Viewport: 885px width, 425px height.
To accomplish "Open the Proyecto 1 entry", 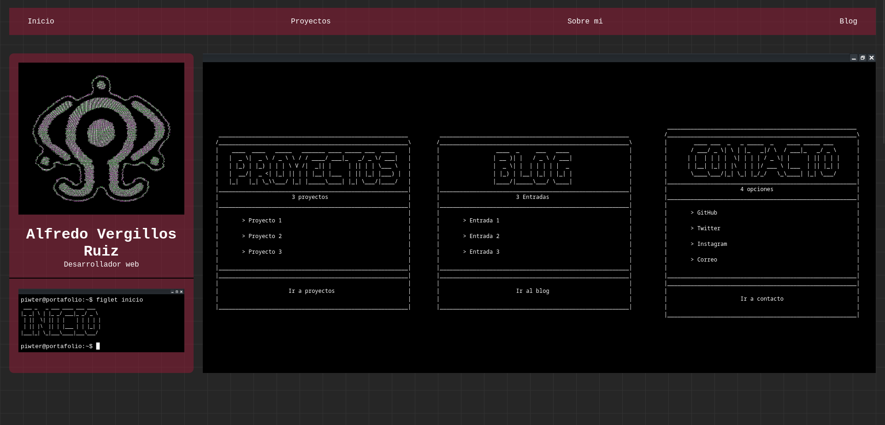I will pyautogui.click(x=265, y=221).
